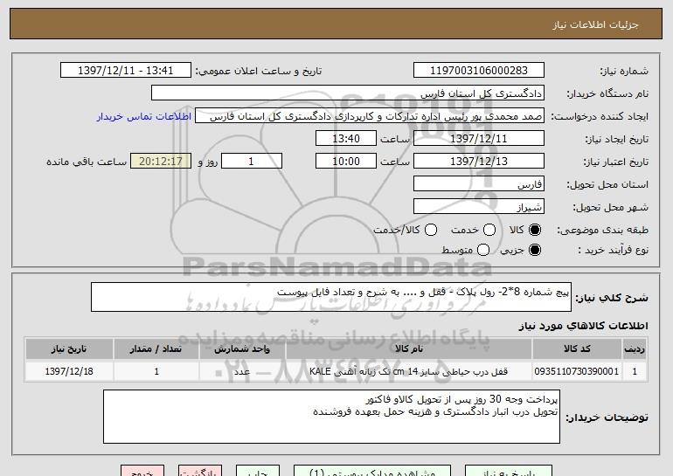The image size is (673, 476).
Task: Click the توضیحات خریدار label
Action: tap(607, 417)
